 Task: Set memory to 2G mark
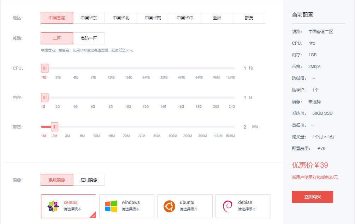(58, 107)
